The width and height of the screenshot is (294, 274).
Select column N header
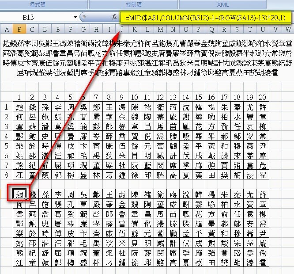[x=173, y=29]
